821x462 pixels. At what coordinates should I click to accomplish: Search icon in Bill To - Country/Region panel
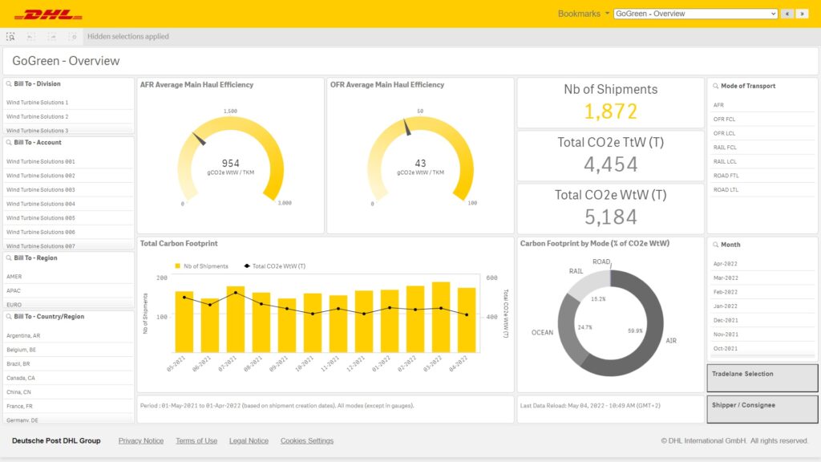click(9, 316)
